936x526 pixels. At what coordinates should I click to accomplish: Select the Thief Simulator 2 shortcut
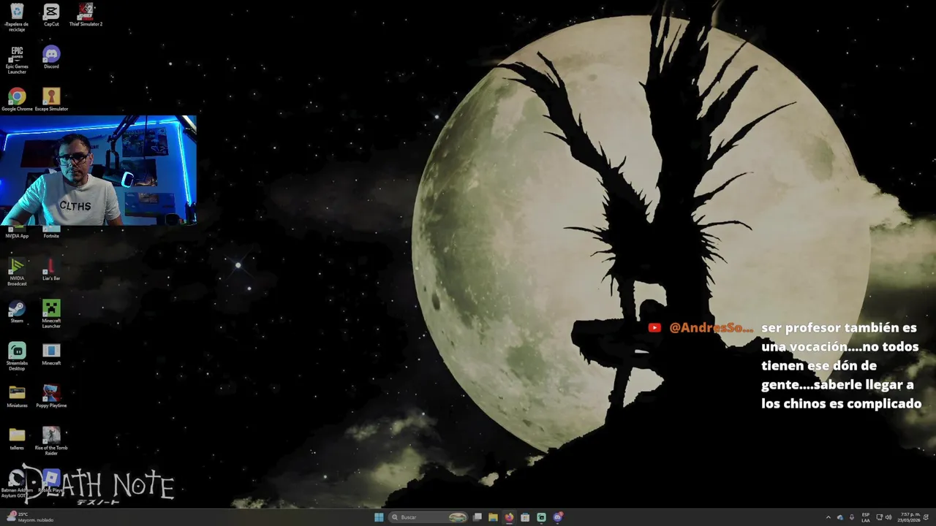86,15
